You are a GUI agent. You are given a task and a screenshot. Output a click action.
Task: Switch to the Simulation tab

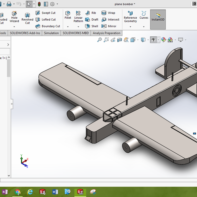point(51,33)
